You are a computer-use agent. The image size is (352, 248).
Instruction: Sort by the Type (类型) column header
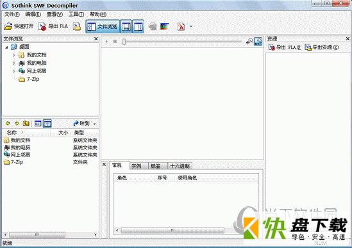pyautogui.click(x=85, y=133)
